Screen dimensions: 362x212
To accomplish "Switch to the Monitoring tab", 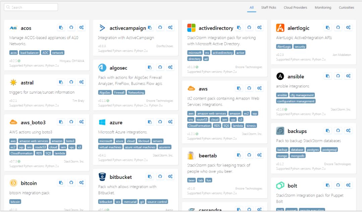I will click(x=323, y=7).
